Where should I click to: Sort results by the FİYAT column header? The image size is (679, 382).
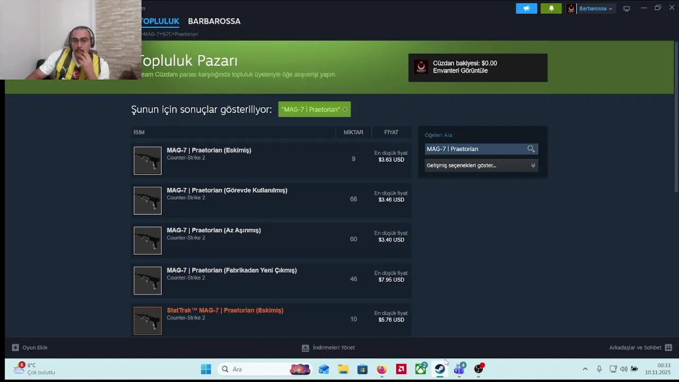point(391,132)
